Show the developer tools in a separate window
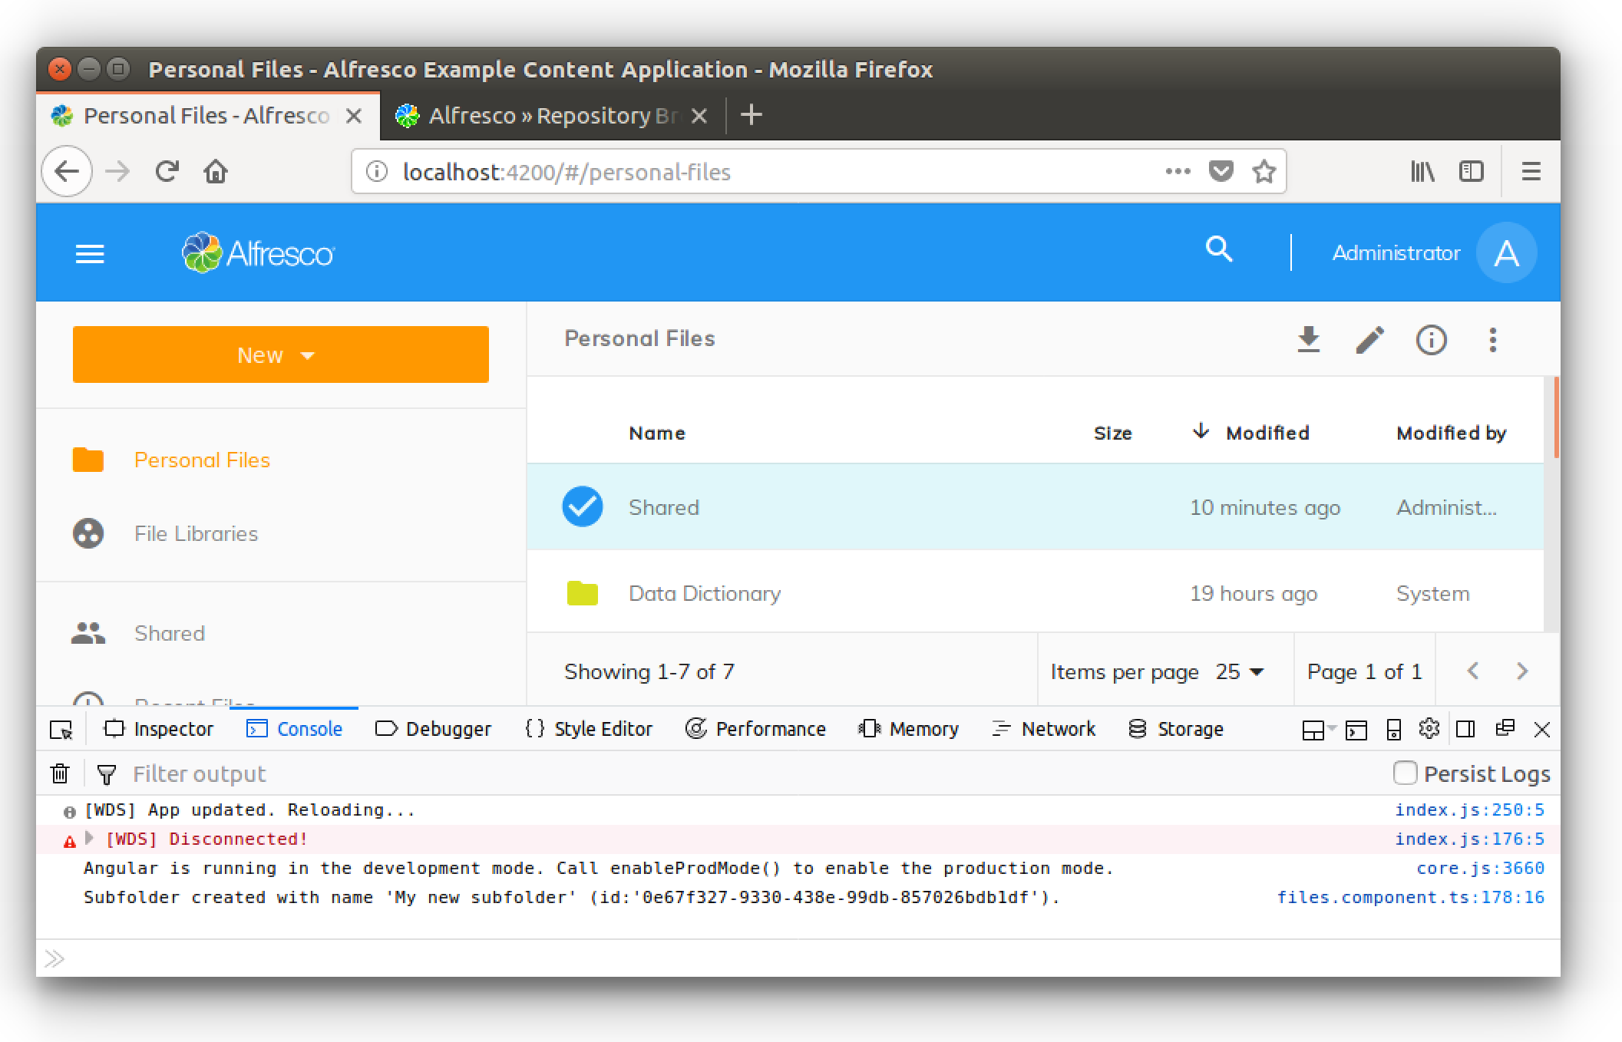 pyautogui.click(x=1505, y=728)
